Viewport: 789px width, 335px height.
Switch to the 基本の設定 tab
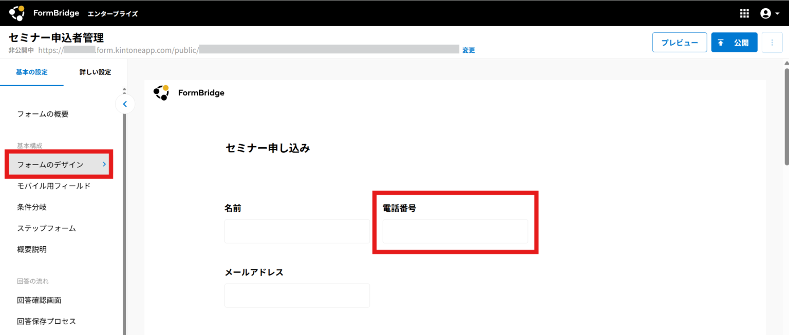(x=31, y=72)
